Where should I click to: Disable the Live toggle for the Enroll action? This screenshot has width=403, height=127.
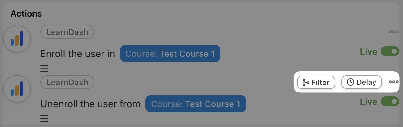tap(390, 51)
